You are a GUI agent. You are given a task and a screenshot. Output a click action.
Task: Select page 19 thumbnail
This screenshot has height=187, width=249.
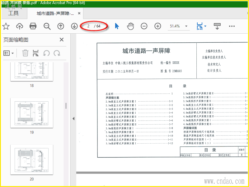(x=32, y=113)
